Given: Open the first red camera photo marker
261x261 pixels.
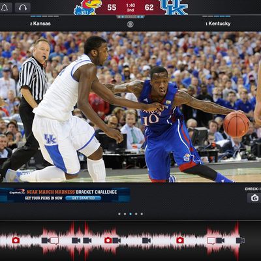Looking at the screenshot, I should (x=16, y=240).
